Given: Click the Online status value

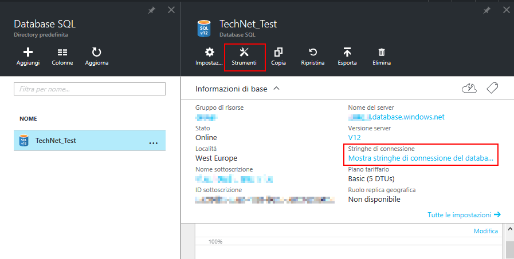Looking at the screenshot, I should click(206, 138).
